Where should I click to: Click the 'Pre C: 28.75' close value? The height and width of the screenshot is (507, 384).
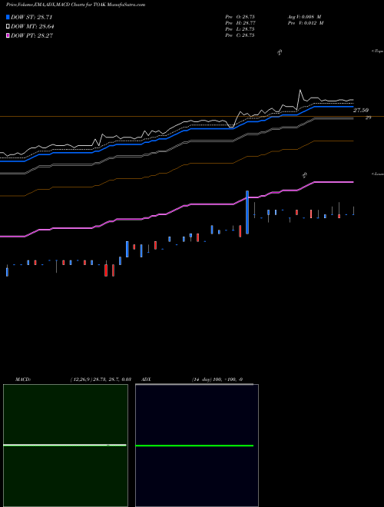coord(240,35)
